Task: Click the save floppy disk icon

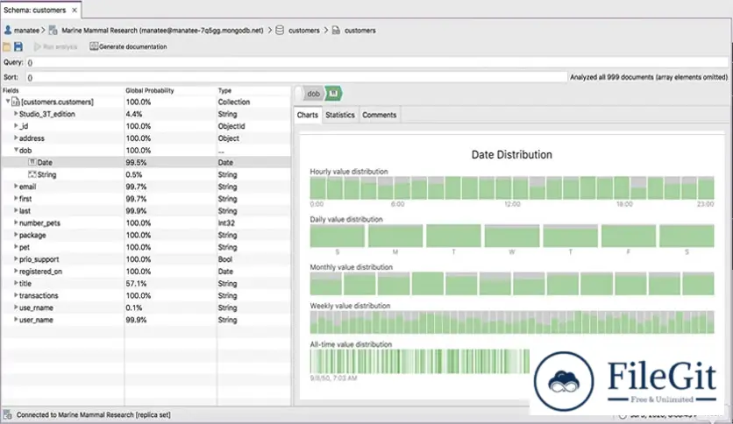Action: tap(18, 46)
